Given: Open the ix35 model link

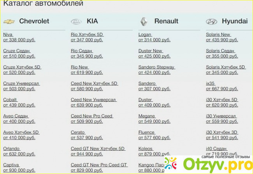Looking at the screenshot, I should pos(210,84).
